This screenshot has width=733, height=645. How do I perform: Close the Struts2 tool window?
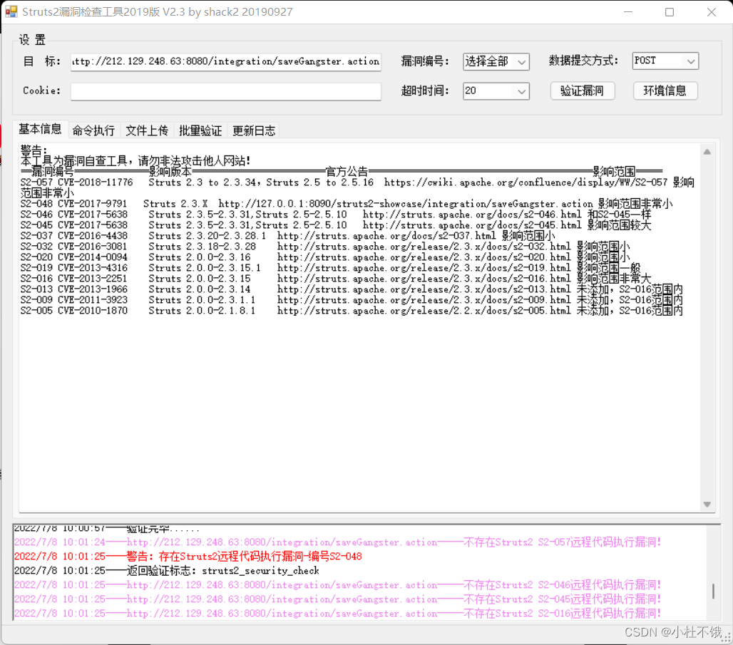712,12
